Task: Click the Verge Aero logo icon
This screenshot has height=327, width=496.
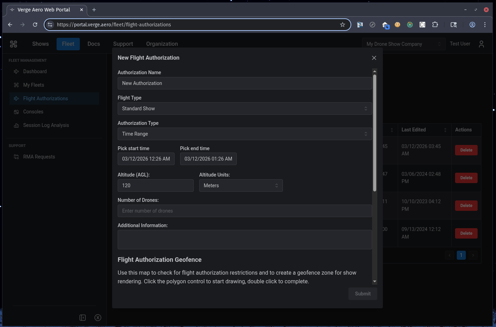Action: pos(14,44)
